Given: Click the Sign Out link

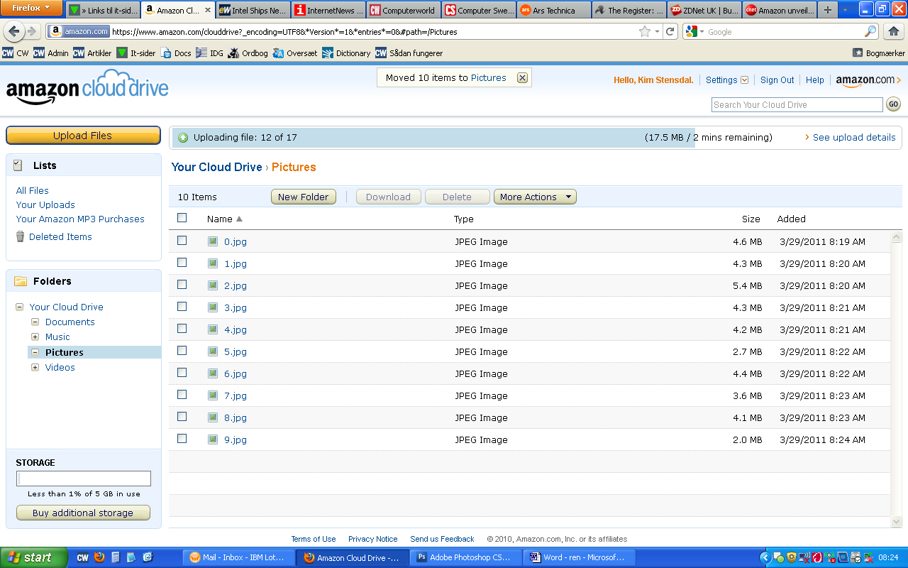Looking at the screenshot, I should point(777,80).
